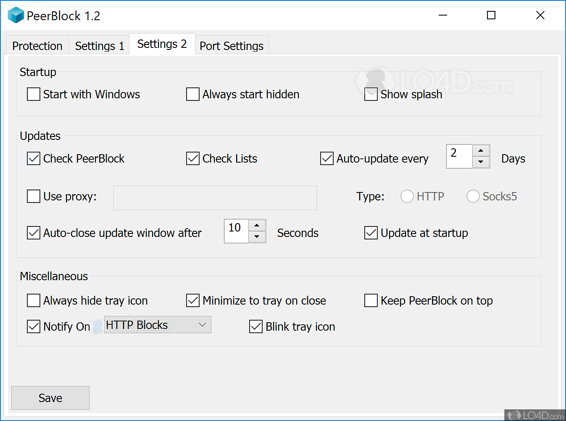Increase the auto-update days value with up arrow
566x421 pixels.
[481, 150]
